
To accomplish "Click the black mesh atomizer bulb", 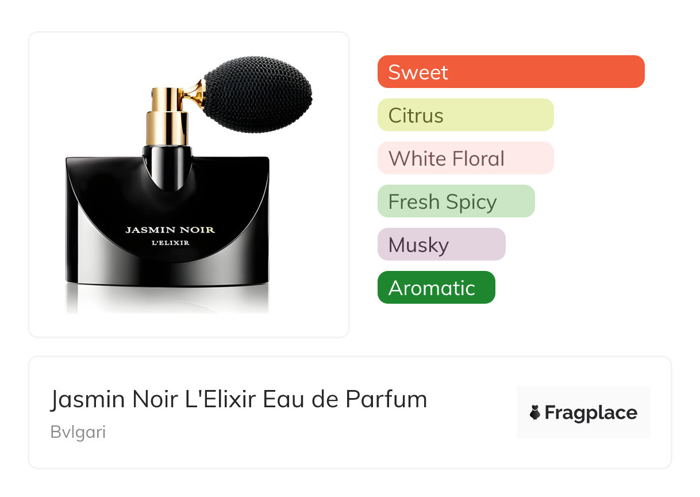I will [x=258, y=95].
